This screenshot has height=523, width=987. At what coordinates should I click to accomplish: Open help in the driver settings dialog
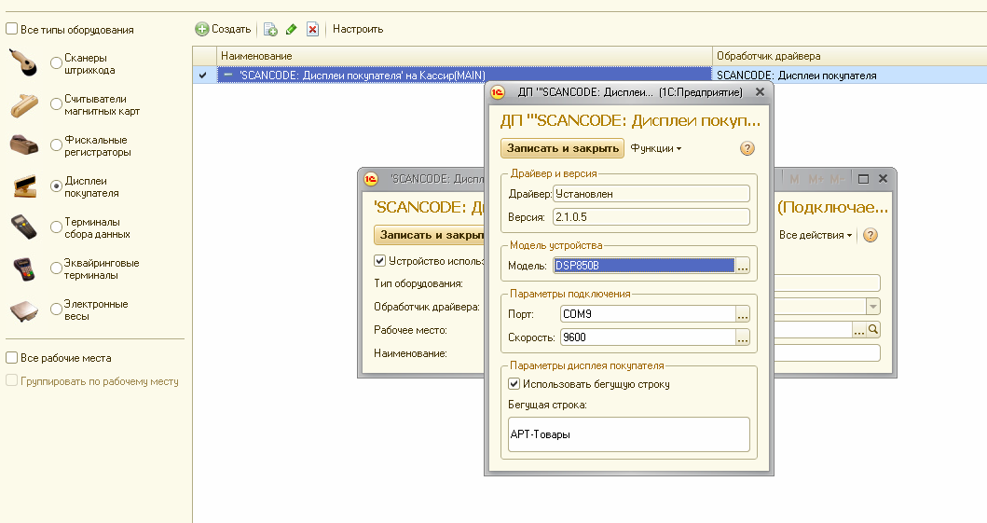click(747, 148)
